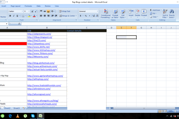This screenshot has height=119, width=179.
Task: Increase font size with Grow Font
Action: coord(33,11)
